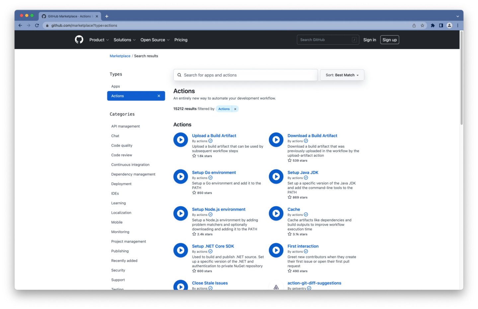Screen dimensions: 478x309
Task: Open the Sort: Best Match dropdown
Action: click(x=342, y=75)
